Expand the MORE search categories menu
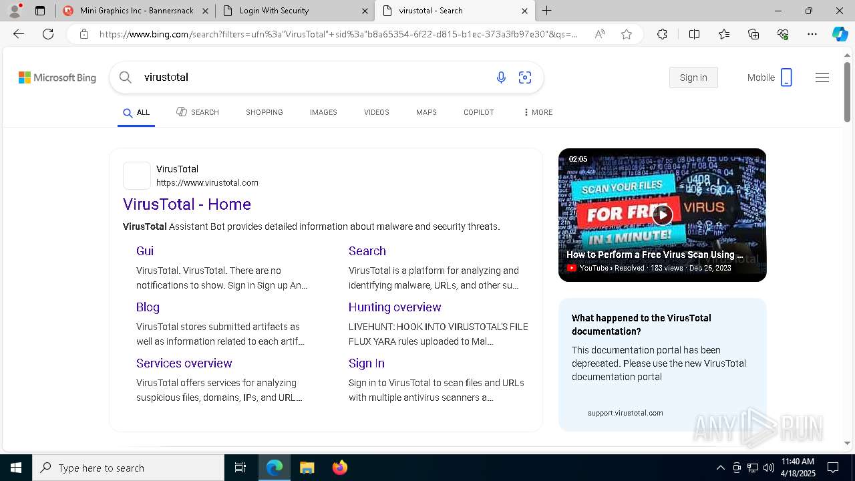This screenshot has width=855, height=481. (x=538, y=112)
